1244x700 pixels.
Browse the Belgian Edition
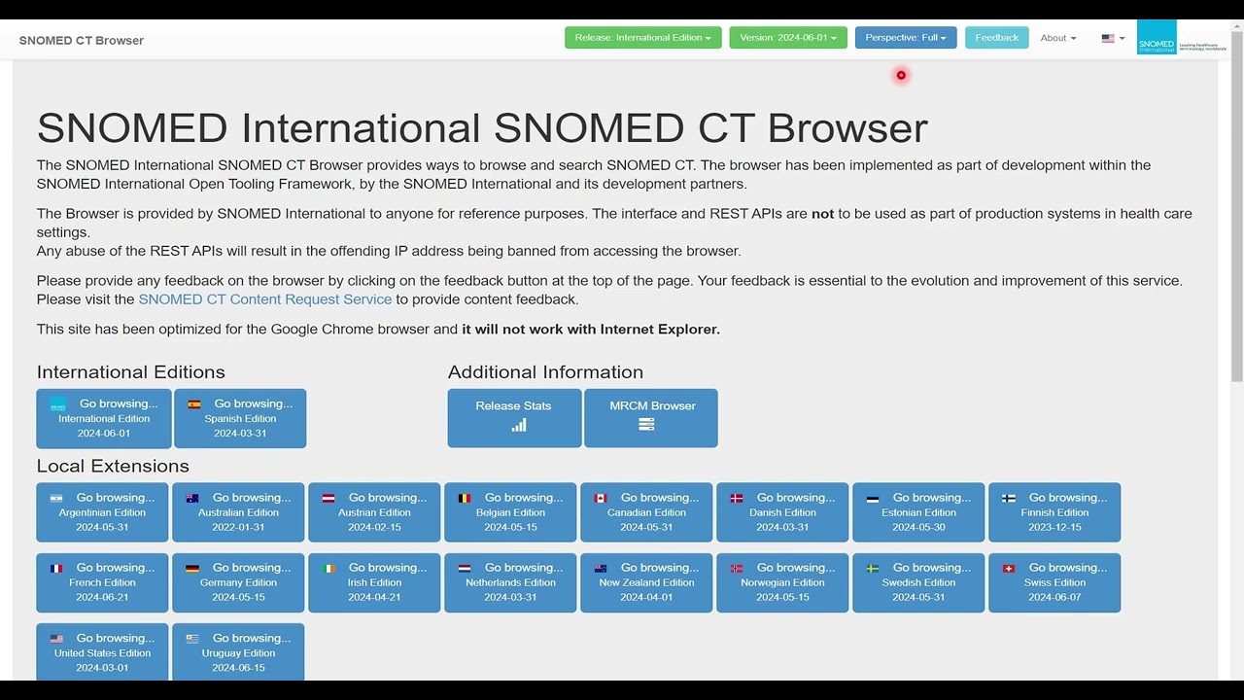point(510,512)
